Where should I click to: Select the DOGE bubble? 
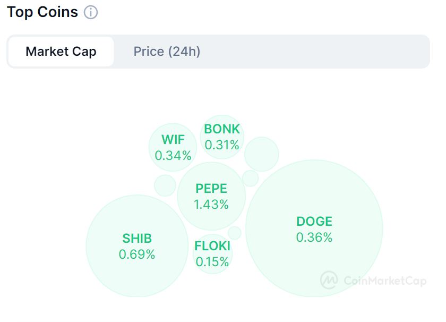click(x=314, y=228)
